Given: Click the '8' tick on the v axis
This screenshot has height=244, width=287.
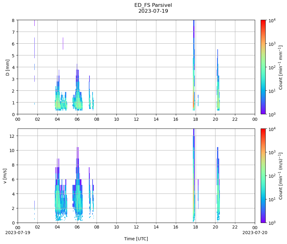Looking at the screenshot, I should pyautogui.click(x=13, y=165).
